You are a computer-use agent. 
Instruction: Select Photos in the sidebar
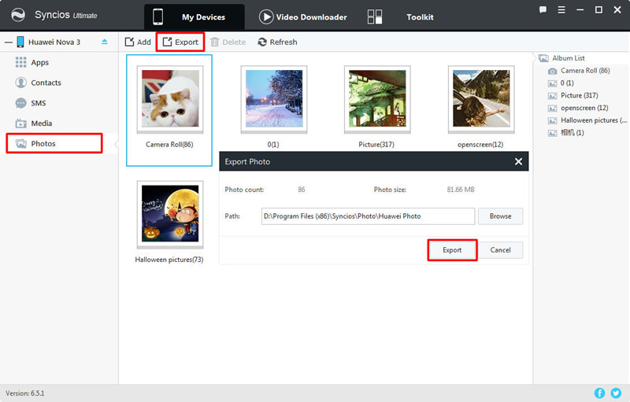tap(54, 143)
